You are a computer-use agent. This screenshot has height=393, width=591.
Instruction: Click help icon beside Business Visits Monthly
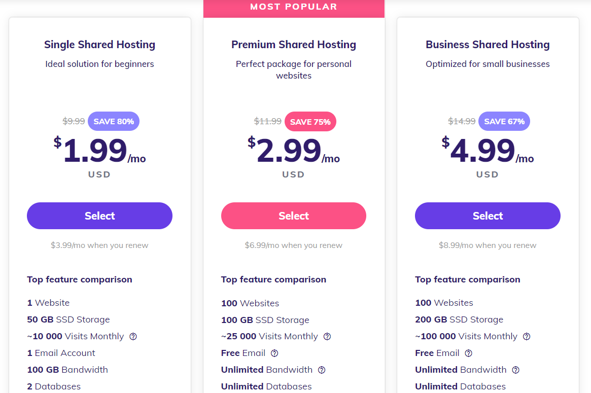(x=527, y=336)
